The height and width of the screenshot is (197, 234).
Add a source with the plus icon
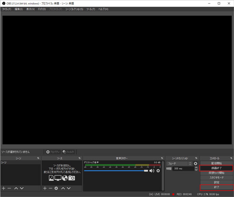point(45,188)
